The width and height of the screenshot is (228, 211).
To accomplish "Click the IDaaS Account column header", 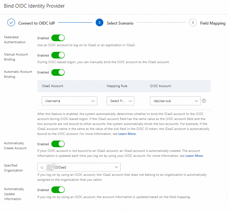I will (52, 86).
